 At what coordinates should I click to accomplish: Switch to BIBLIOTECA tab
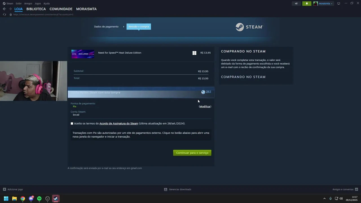pyautogui.click(x=36, y=9)
